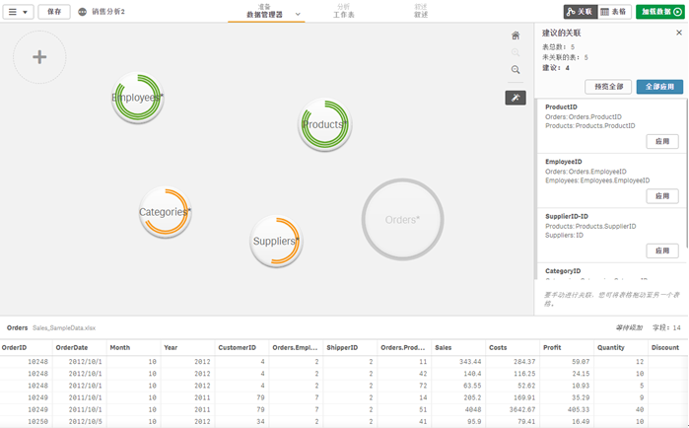The width and height of the screenshot is (689, 428).
Task: Open the hamburger navigation menu
Action: [18, 12]
